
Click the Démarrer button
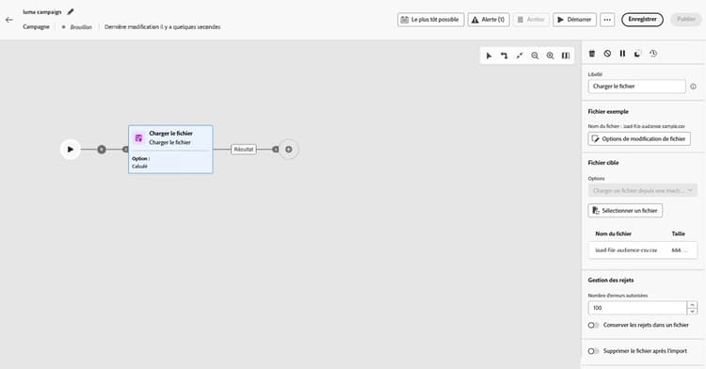[x=574, y=20]
